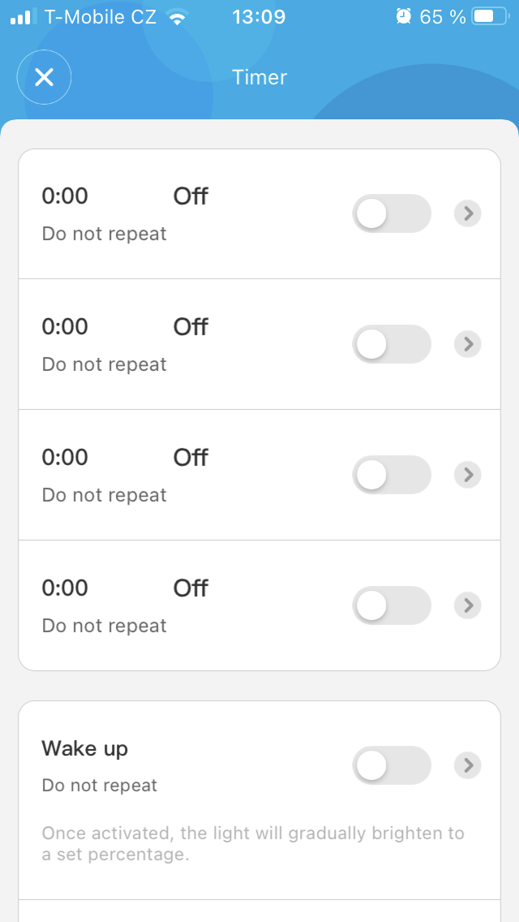Open Wake up settings chevron
The height and width of the screenshot is (922, 519).
(x=467, y=765)
